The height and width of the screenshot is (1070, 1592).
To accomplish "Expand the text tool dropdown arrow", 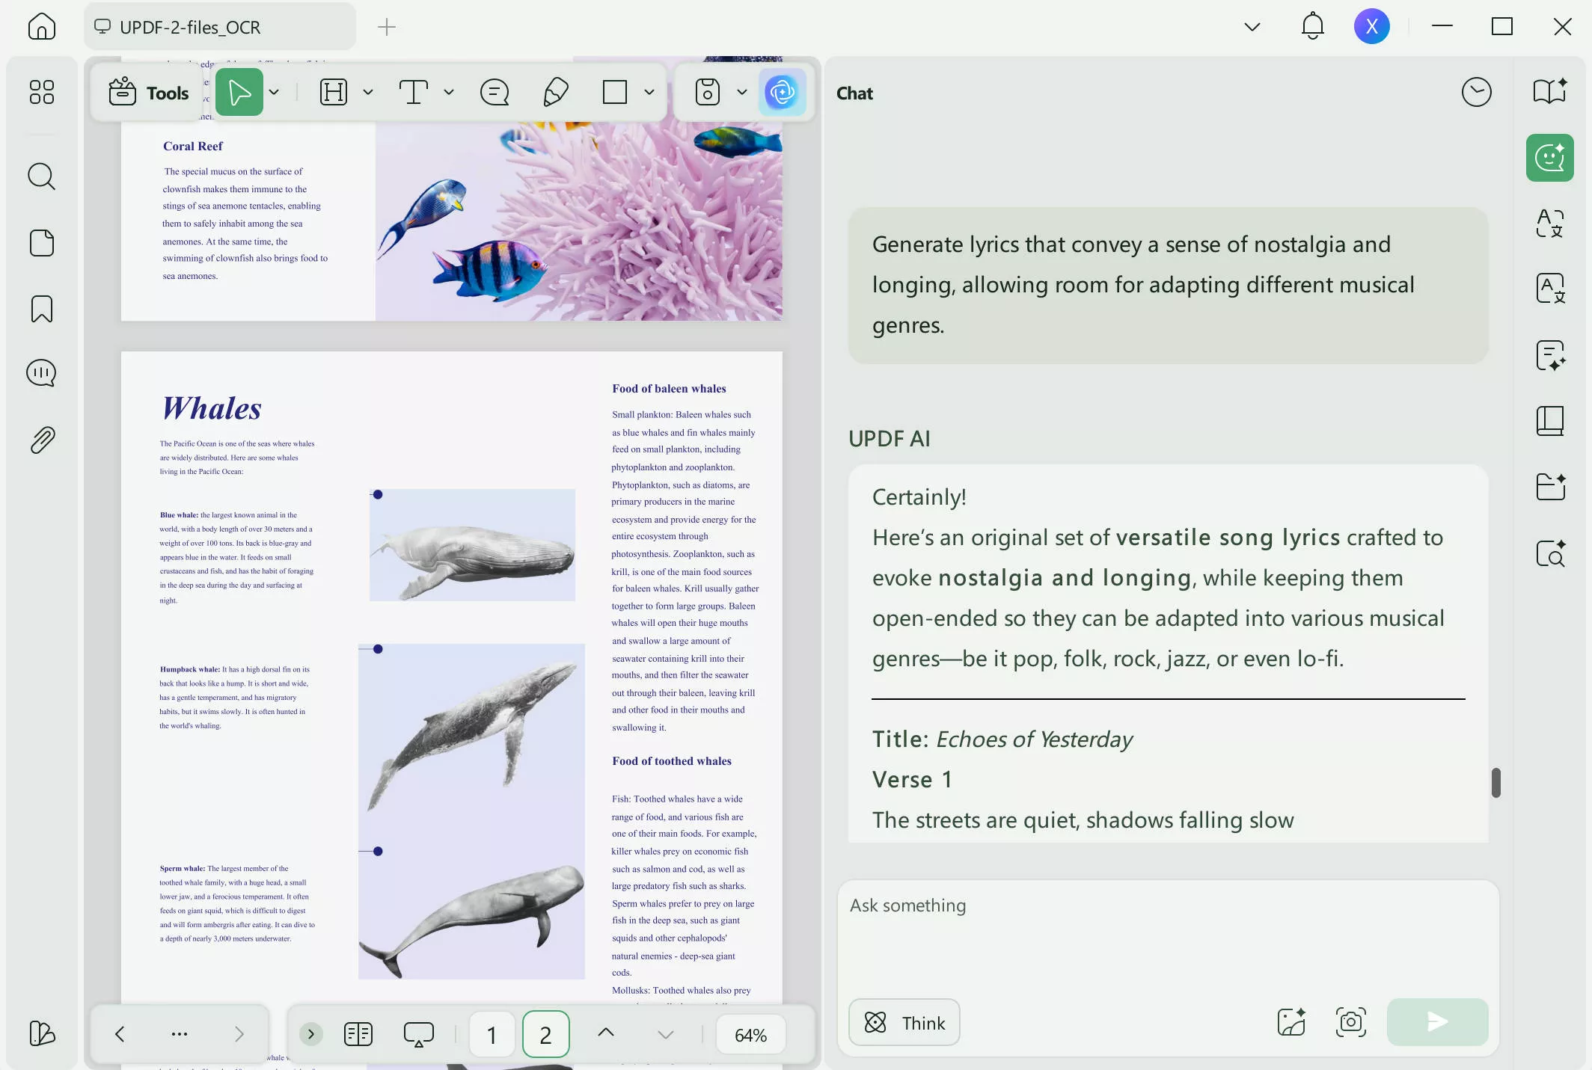I will pos(449,93).
